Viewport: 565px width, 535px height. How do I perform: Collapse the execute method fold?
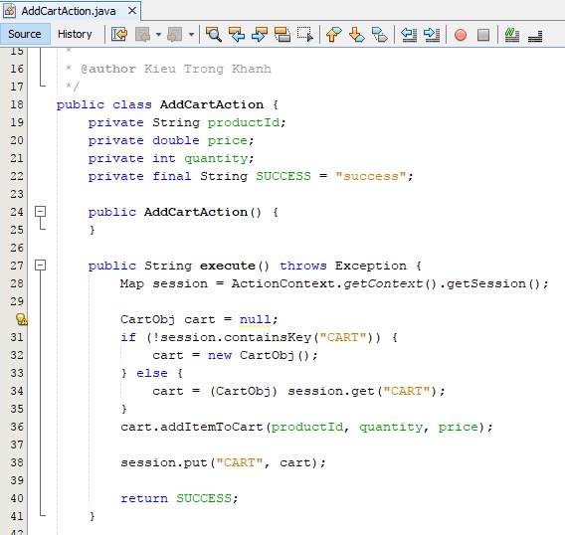coord(41,266)
